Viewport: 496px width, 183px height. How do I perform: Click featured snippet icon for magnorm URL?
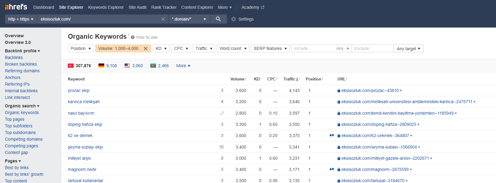pos(331,169)
